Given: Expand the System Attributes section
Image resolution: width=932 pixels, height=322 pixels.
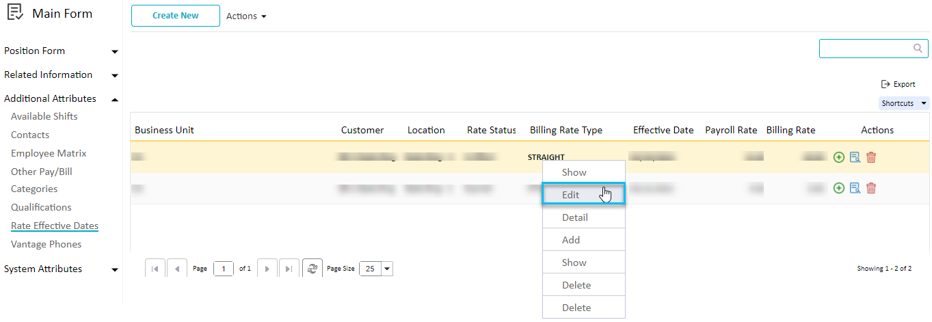Looking at the screenshot, I should [x=115, y=270].
